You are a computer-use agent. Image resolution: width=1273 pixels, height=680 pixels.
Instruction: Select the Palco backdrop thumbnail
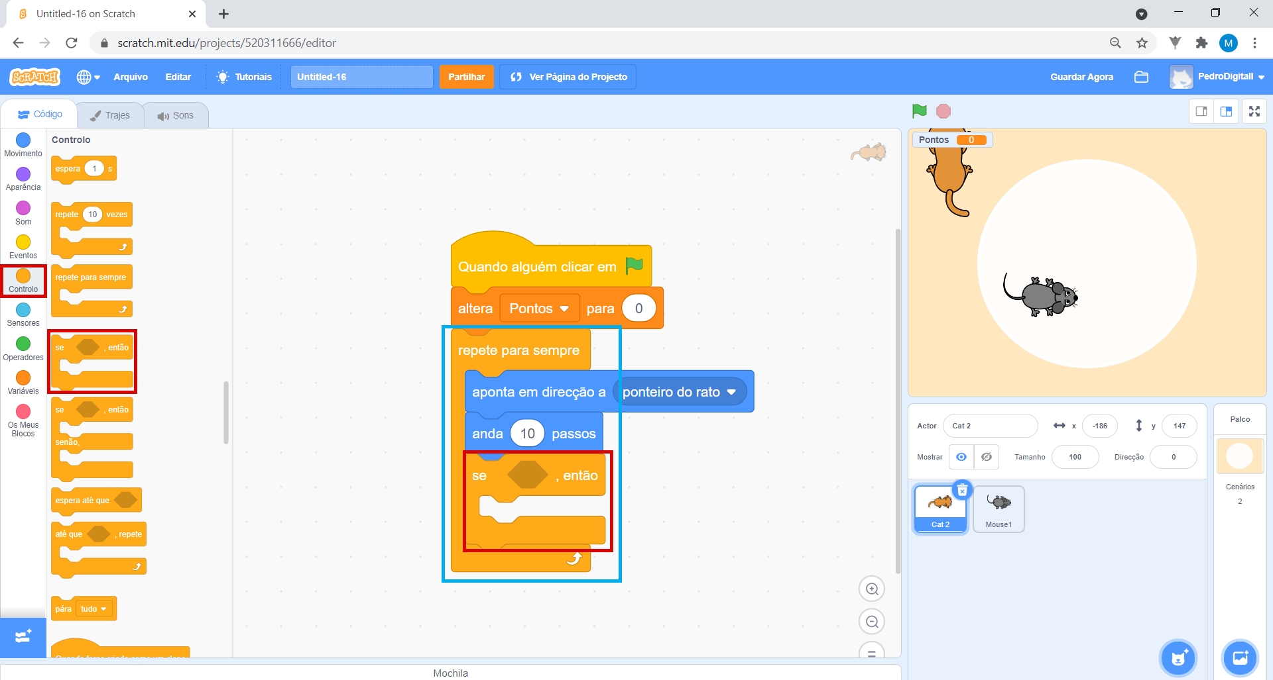click(x=1240, y=456)
